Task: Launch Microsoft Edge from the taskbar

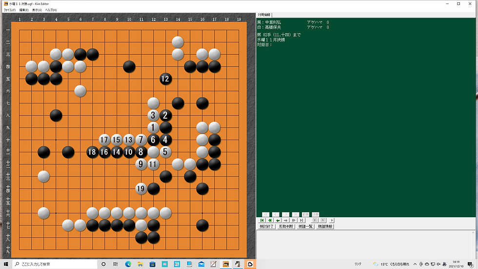Action: tap(128, 264)
